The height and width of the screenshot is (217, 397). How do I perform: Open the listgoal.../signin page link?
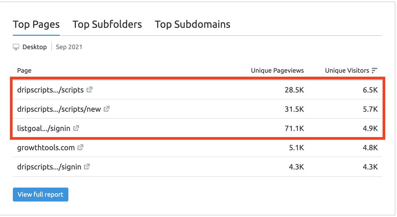click(x=44, y=128)
